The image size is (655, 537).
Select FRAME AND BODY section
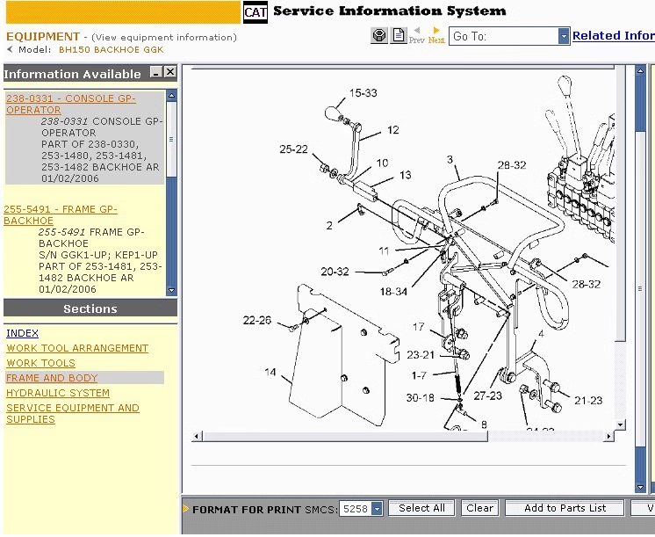point(52,378)
